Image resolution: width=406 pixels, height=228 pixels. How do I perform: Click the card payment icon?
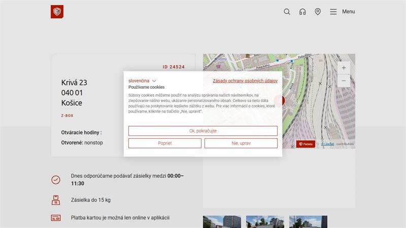(56, 218)
